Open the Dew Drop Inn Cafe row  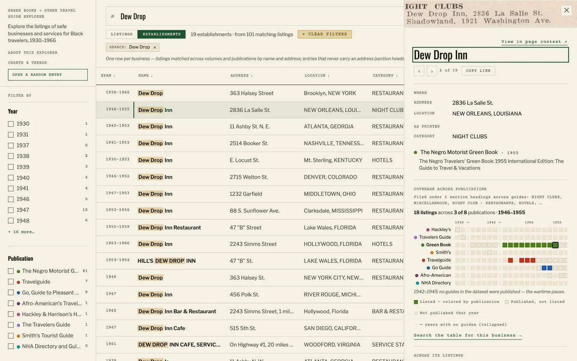coord(250,328)
